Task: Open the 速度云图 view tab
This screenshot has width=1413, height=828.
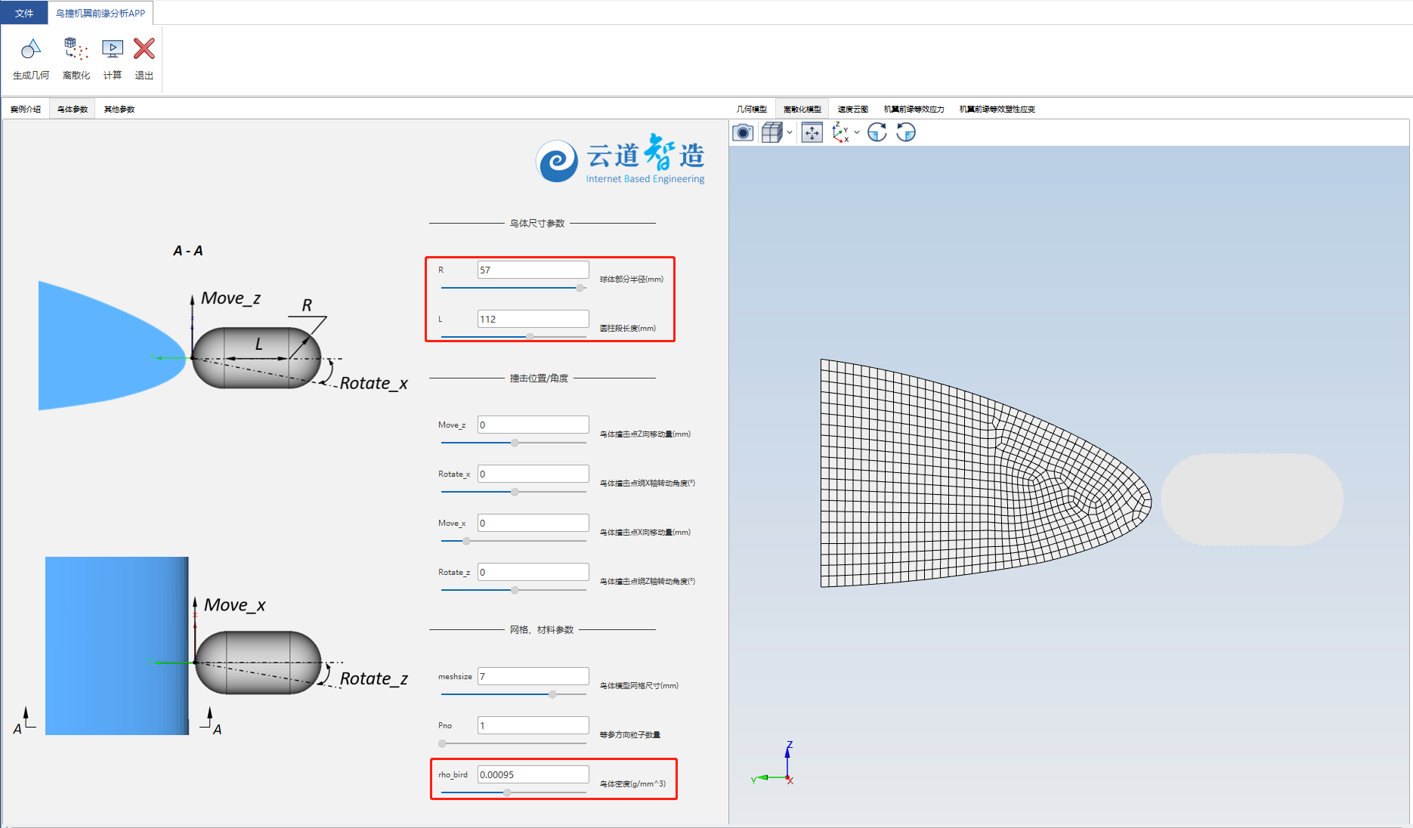Action: pos(853,110)
